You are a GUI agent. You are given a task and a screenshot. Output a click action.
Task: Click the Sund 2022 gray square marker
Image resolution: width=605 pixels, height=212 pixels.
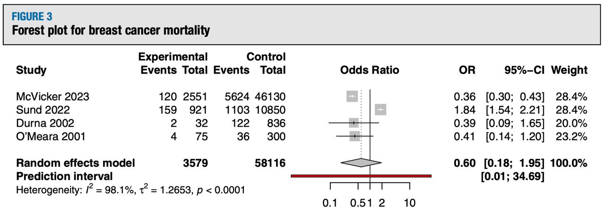point(381,110)
